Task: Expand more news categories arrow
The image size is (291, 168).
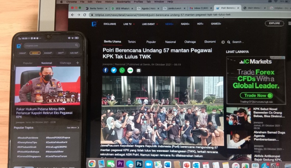Action: pyautogui.click(x=223, y=42)
